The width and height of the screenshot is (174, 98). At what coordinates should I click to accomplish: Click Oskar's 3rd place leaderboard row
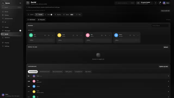pos(98,86)
